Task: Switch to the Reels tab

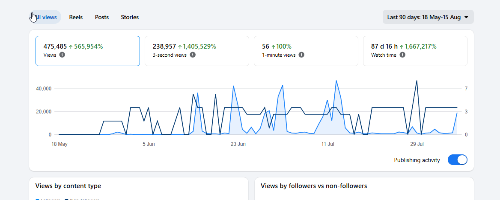Action: click(76, 17)
